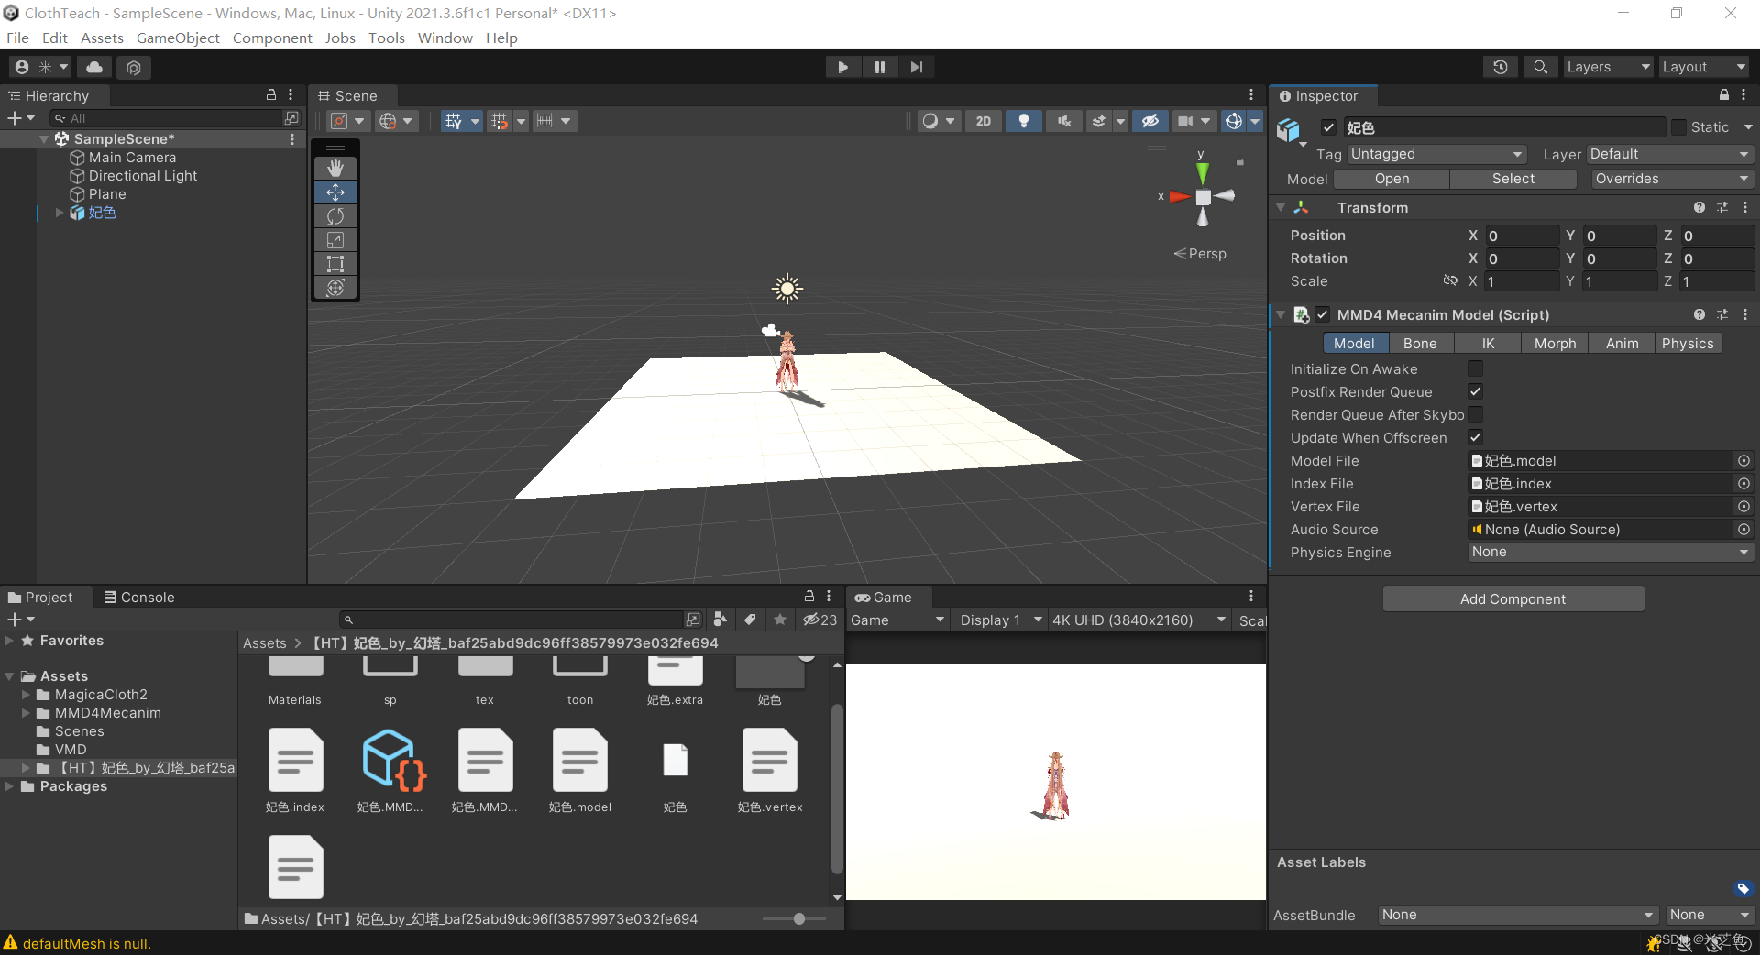Adjust the Project icon size slider

pos(798,918)
